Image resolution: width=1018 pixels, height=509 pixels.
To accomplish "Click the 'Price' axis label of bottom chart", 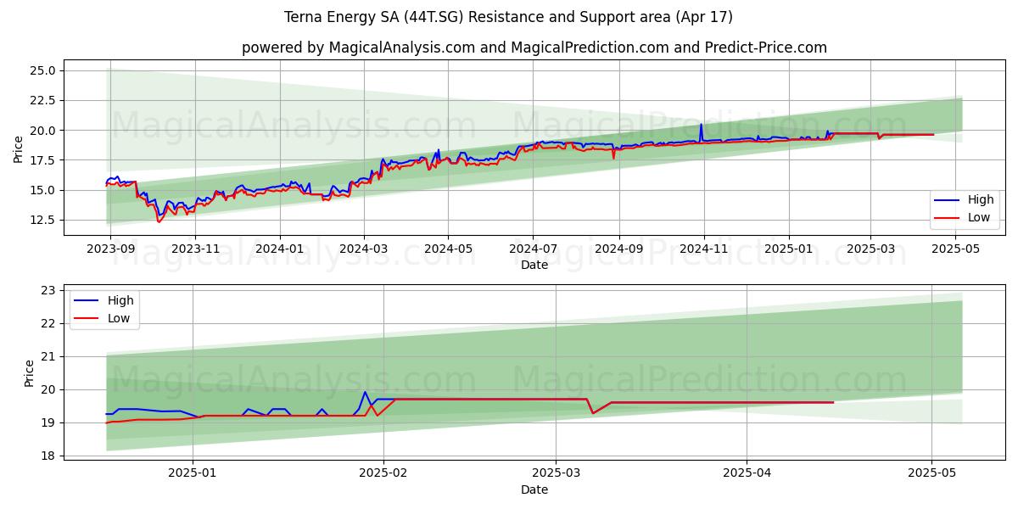I will coord(31,373).
